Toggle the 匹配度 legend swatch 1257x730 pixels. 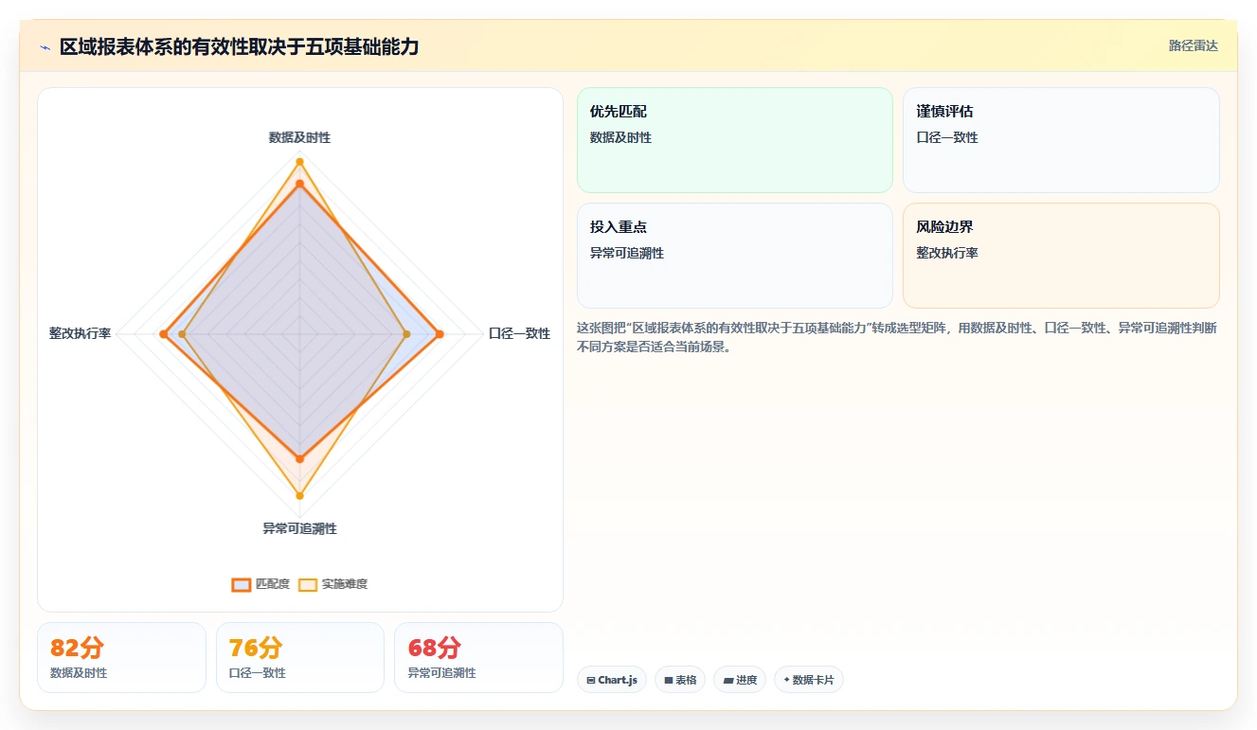point(242,584)
